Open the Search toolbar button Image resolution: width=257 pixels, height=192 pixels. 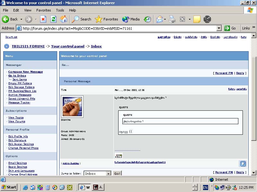[x=82, y=19]
